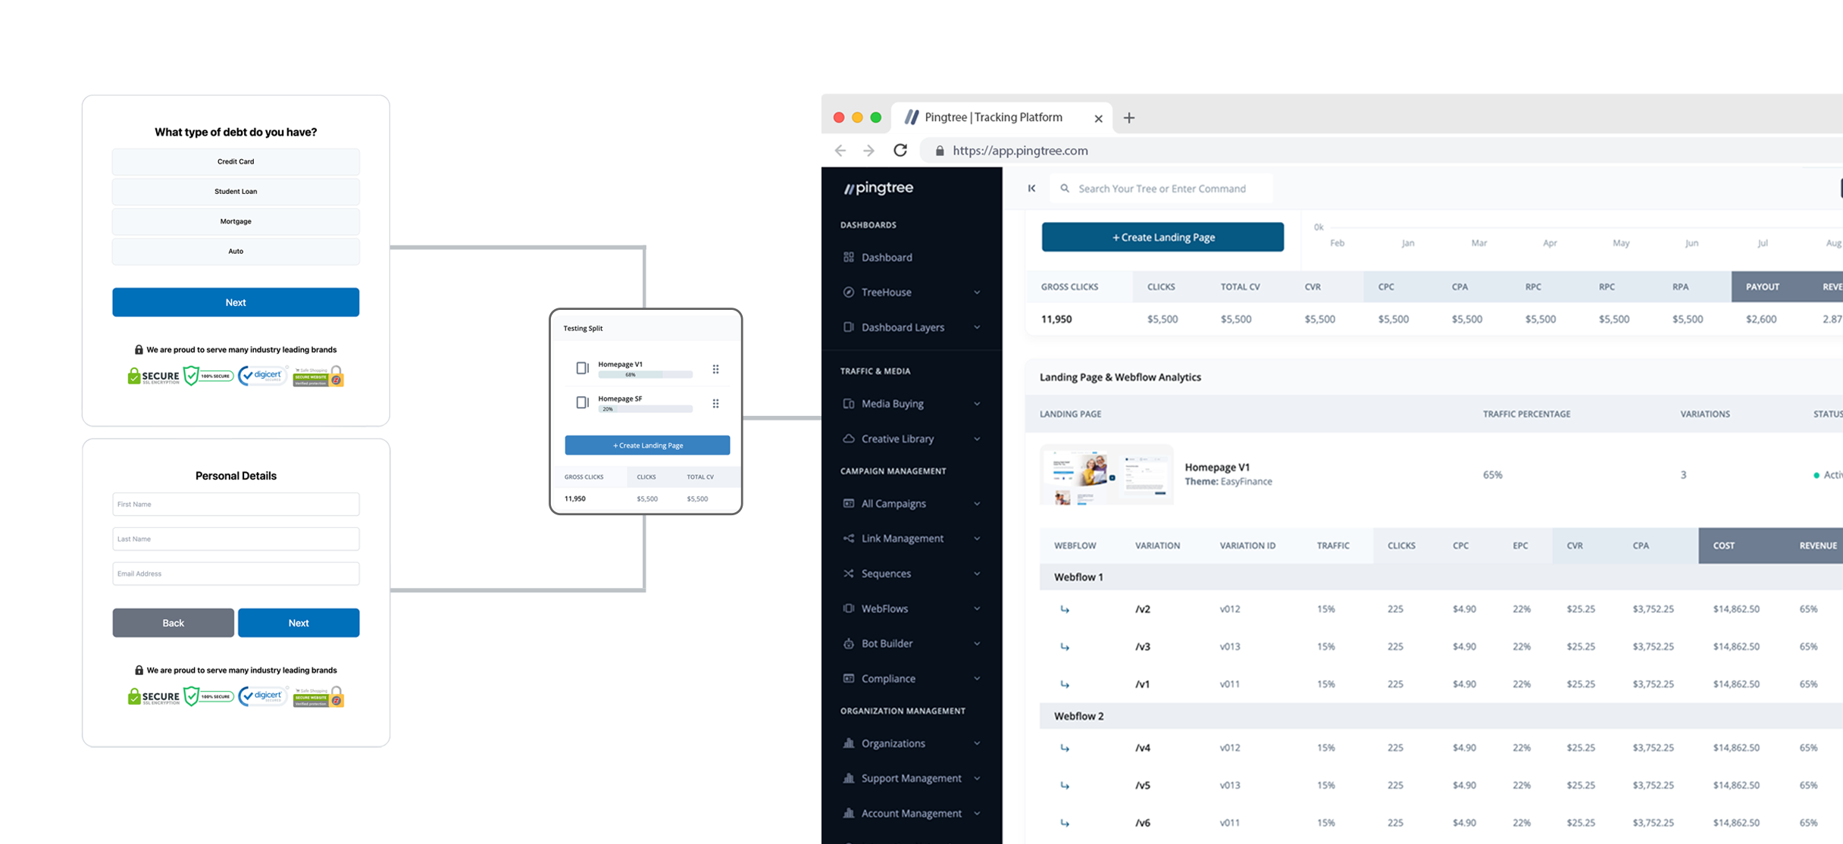Check the Homepage V1 checkbox
Viewport: 1843px width, 844px height.
click(582, 368)
